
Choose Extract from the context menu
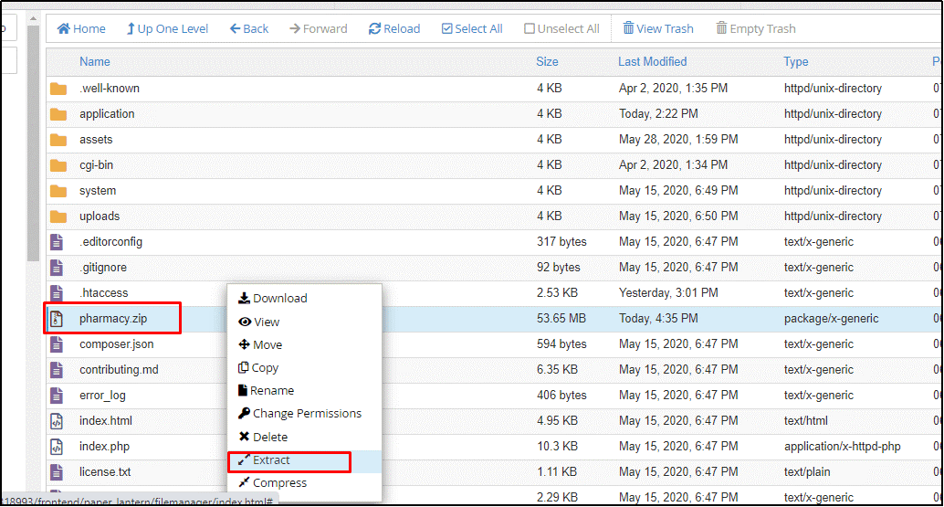tap(271, 460)
